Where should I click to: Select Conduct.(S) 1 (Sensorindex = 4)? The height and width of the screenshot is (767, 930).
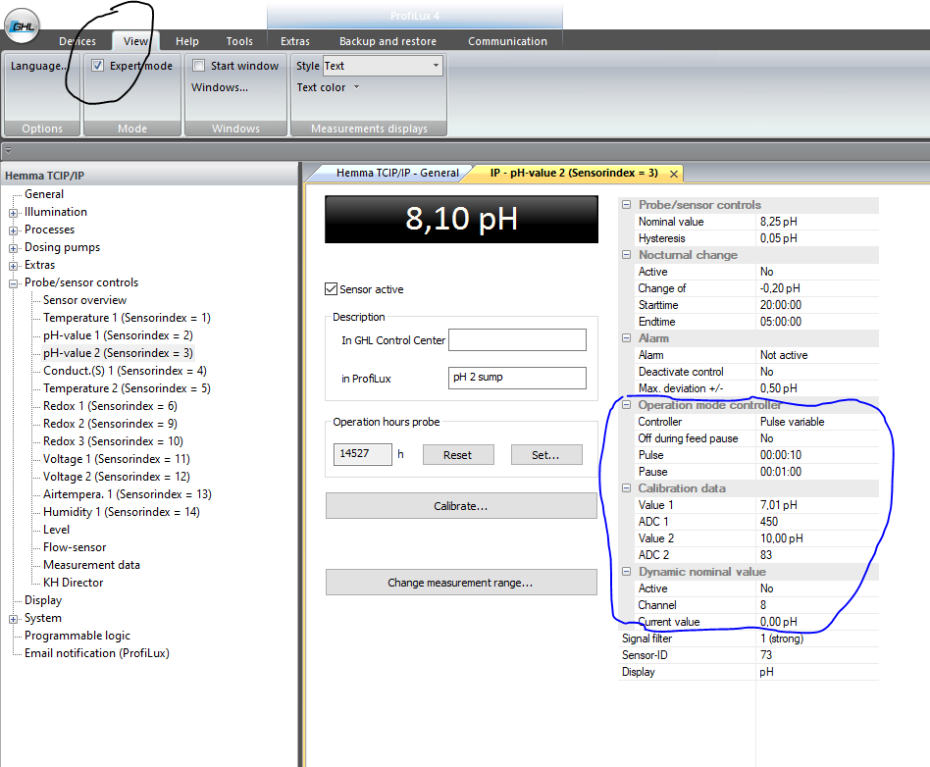coord(126,371)
